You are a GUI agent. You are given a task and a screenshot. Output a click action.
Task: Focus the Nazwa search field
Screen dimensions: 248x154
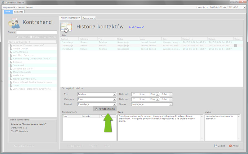[37, 32]
